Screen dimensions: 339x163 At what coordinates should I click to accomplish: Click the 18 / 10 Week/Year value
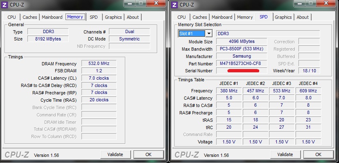309,71
